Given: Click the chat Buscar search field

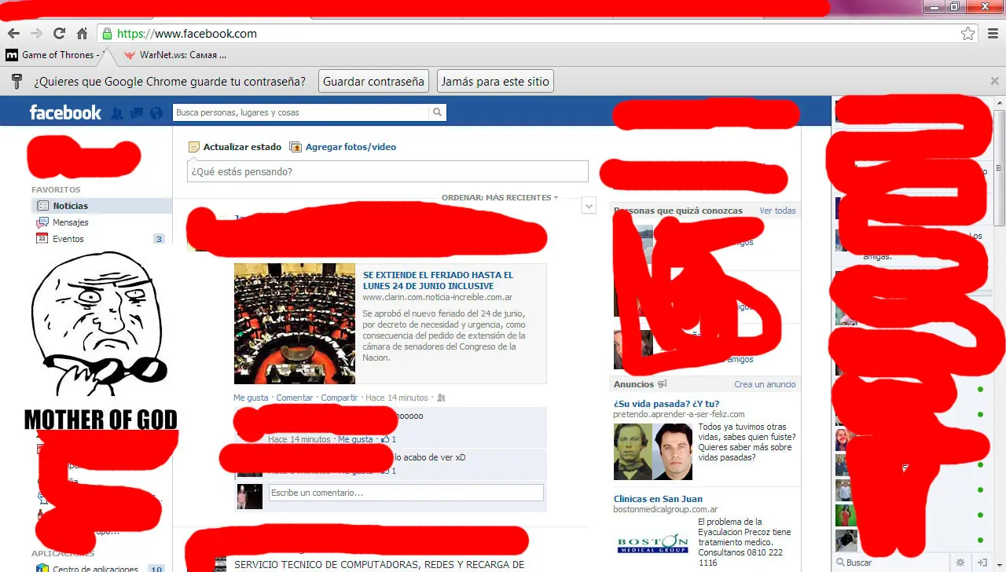Looking at the screenshot, I should 892,563.
